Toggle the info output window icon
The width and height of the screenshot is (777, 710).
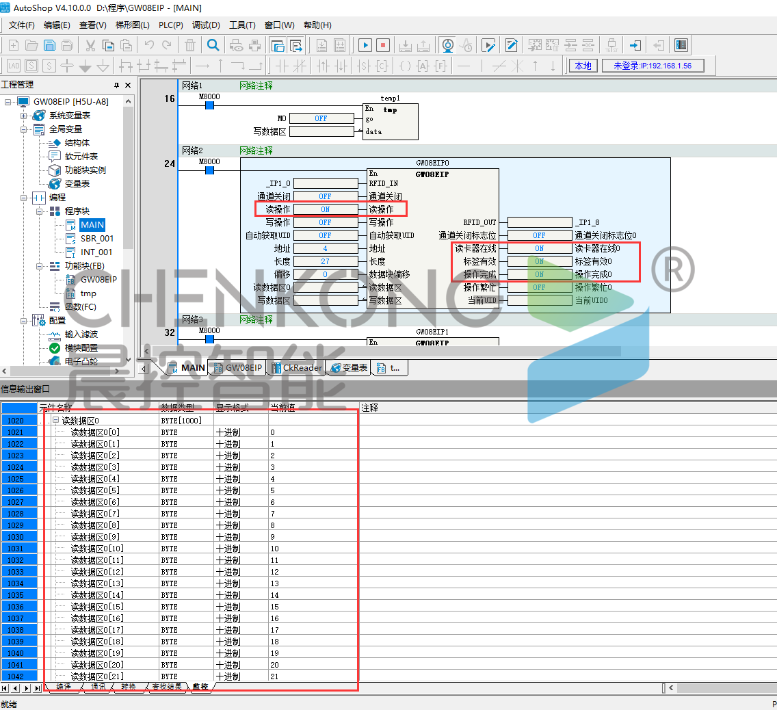click(x=296, y=46)
